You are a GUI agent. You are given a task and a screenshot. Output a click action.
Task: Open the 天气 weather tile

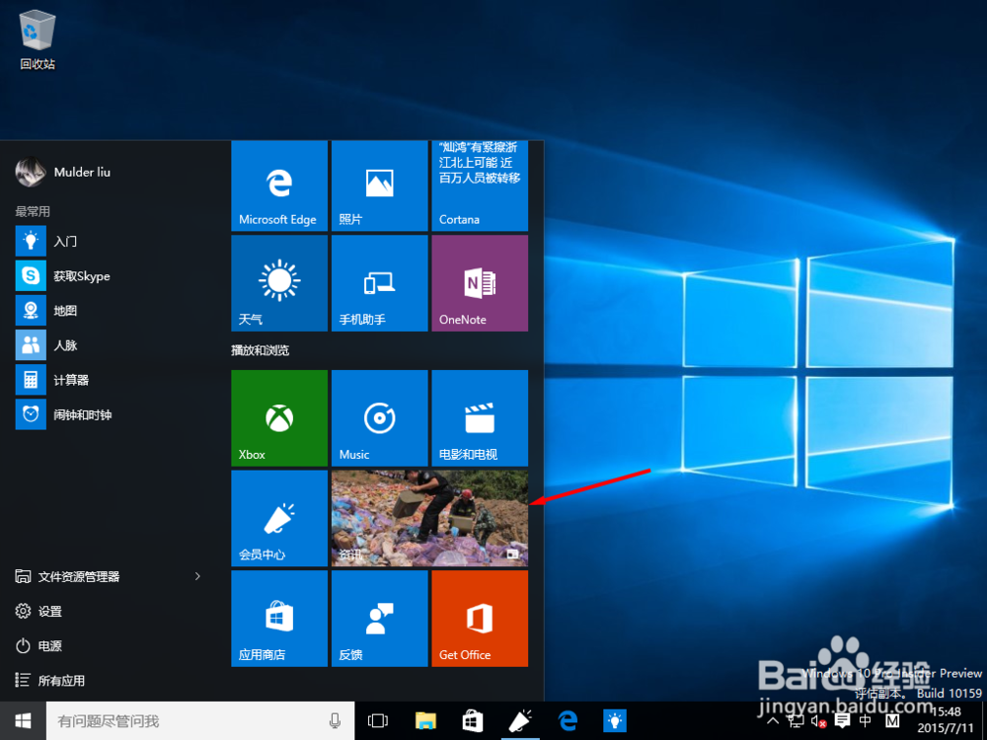tap(279, 283)
